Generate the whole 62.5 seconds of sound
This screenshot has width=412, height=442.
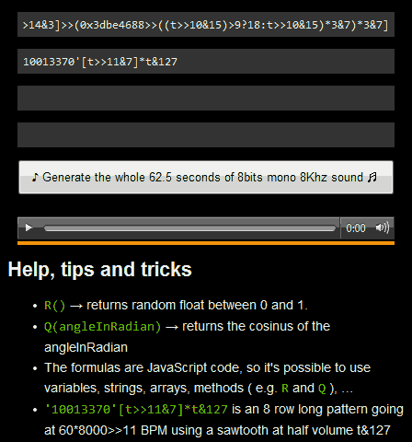point(206,177)
